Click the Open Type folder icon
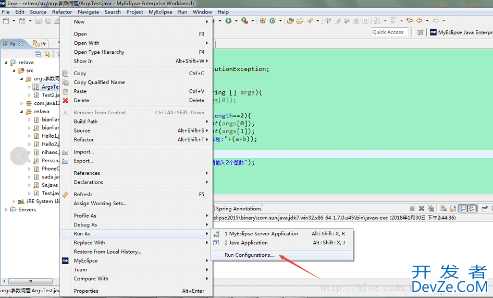This screenshot has width=493, height=298. (x=290, y=20)
